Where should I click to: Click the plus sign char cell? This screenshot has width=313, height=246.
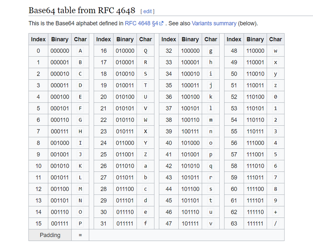(x=275, y=212)
